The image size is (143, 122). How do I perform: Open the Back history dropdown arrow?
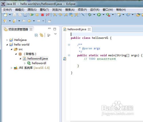click(x=34, y=21)
